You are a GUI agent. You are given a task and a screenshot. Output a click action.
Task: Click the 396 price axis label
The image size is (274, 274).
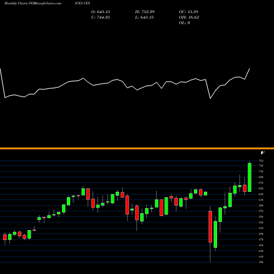261,262
